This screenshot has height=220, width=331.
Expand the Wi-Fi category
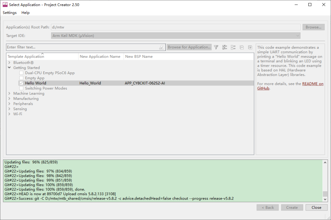click(x=9, y=114)
